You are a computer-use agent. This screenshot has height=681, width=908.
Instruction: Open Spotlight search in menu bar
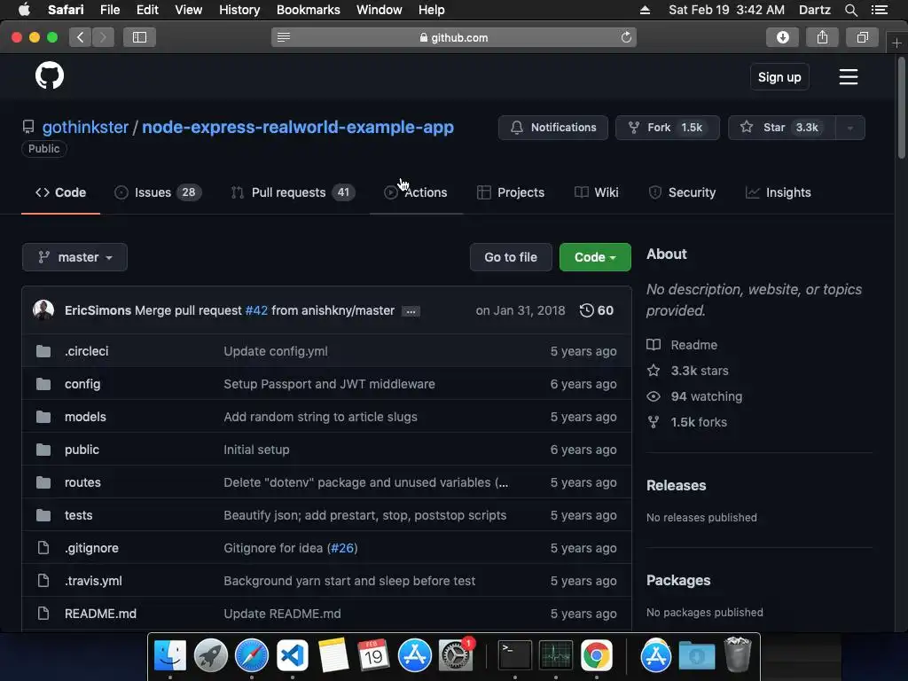[850, 10]
